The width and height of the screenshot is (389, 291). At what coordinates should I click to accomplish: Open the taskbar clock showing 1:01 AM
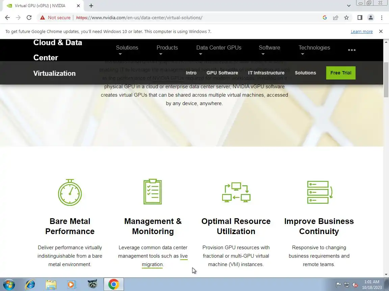[372, 285]
